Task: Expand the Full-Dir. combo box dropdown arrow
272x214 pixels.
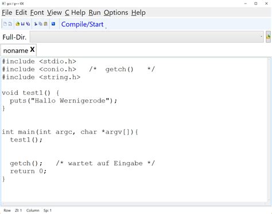Action: (261, 36)
